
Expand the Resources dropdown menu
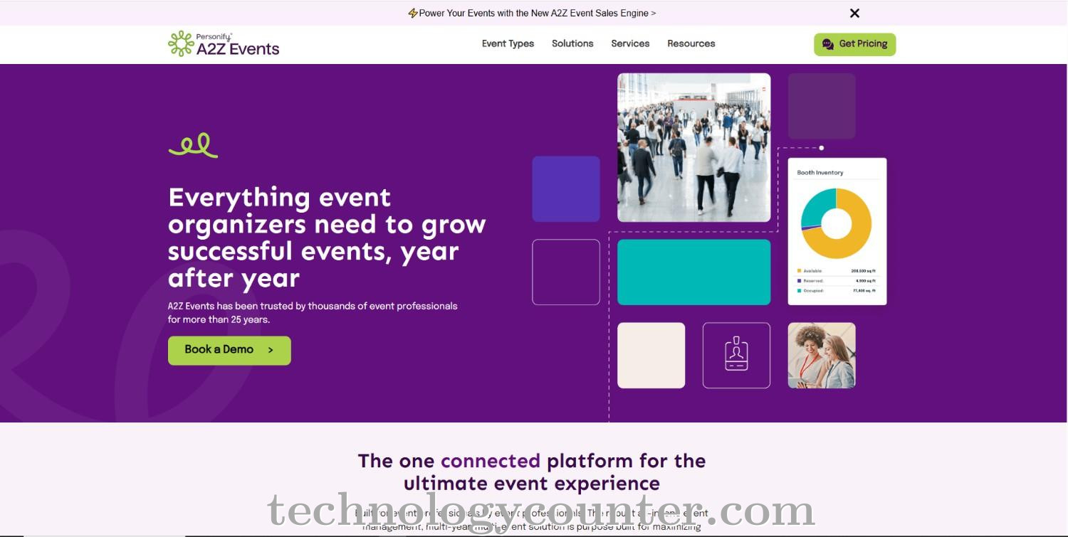pos(691,43)
